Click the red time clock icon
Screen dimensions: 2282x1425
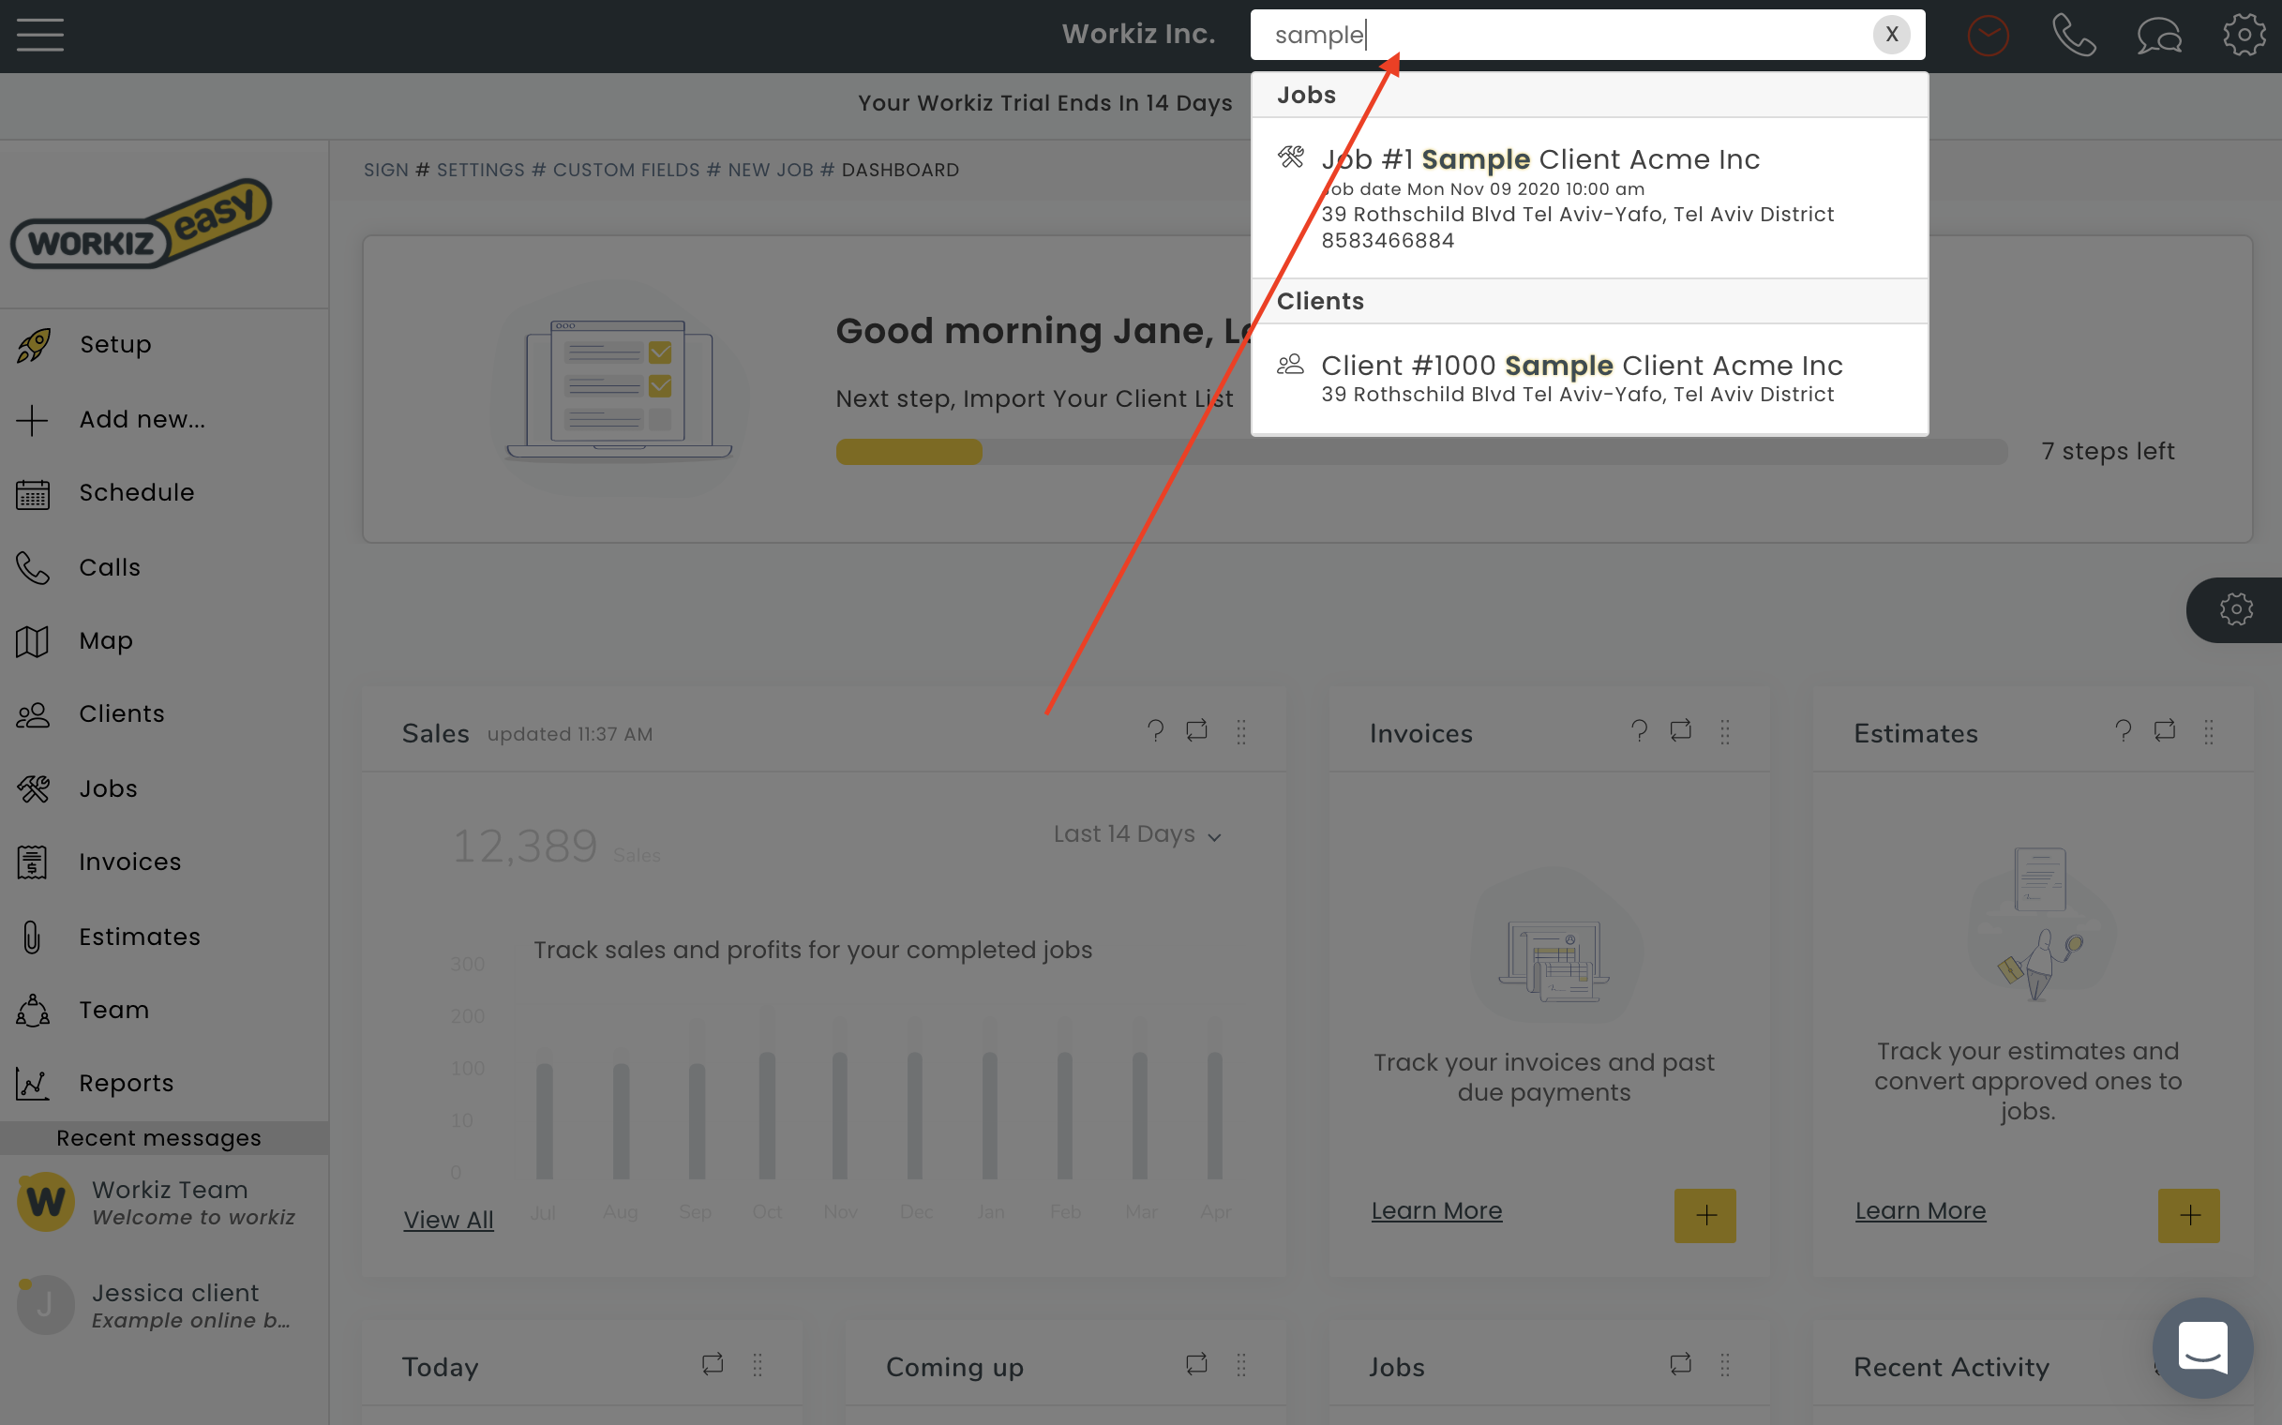(x=1988, y=36)
